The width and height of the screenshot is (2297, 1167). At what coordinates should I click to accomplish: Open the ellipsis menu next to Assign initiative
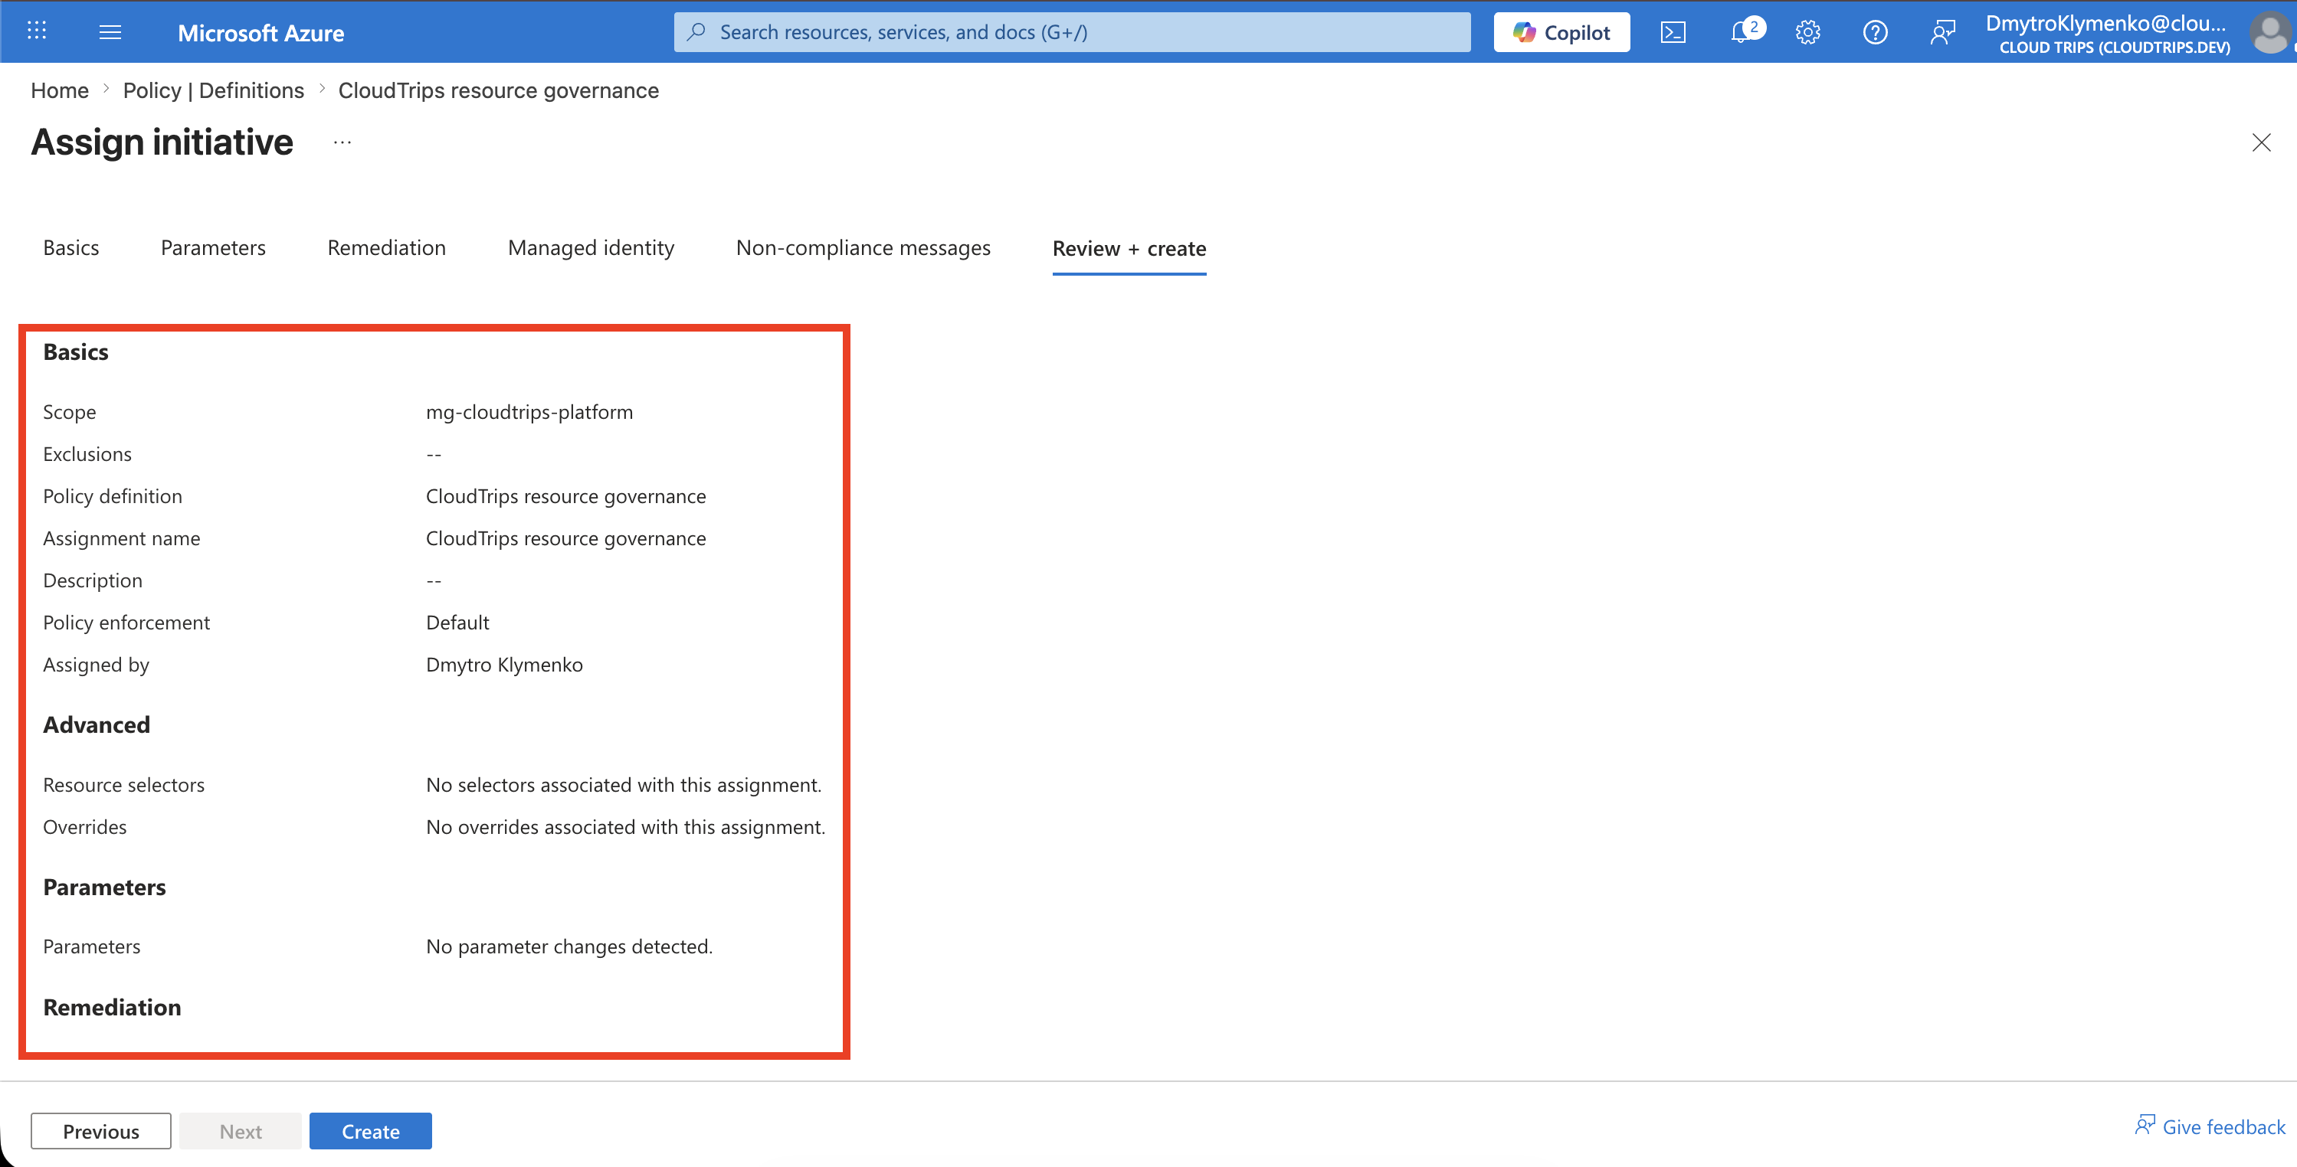342,142
